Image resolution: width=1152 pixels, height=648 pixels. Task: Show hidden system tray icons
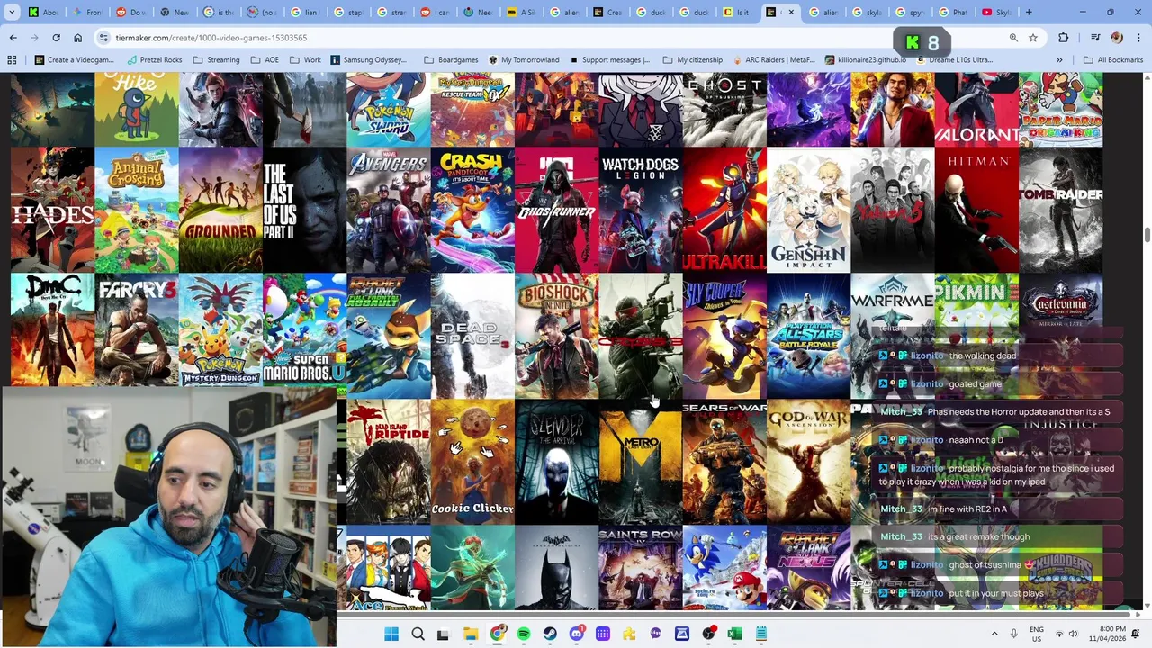[994, 634]
